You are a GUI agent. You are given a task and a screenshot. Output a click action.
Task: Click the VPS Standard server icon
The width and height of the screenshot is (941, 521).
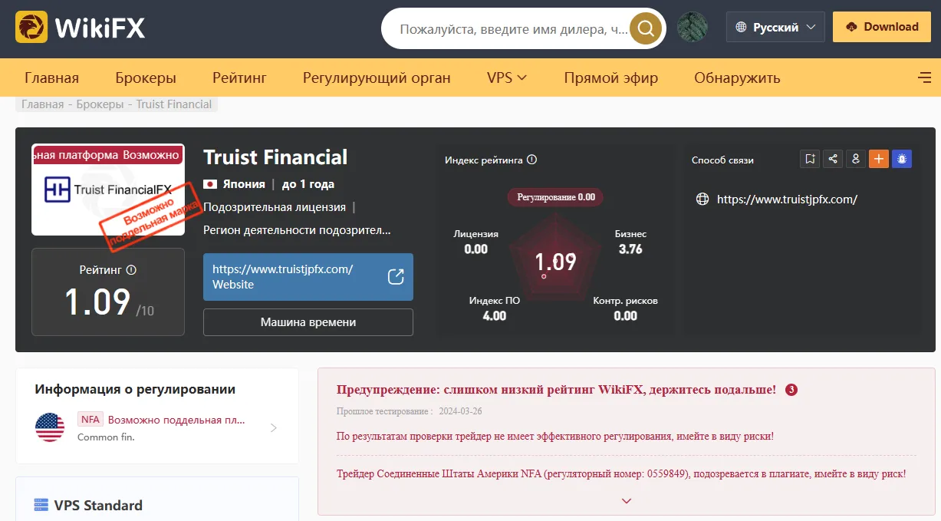[x=41, y=505]
